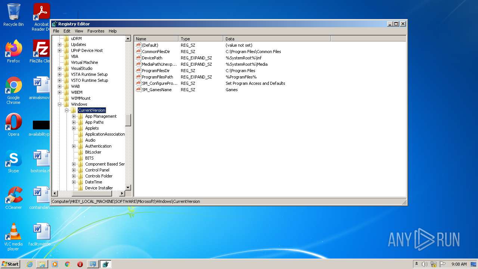
Task: Click the Start button
Action: coord(10,264)
